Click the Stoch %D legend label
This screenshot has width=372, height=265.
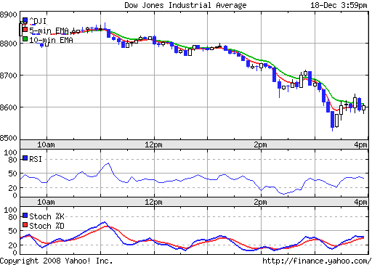tap(46, 226)
